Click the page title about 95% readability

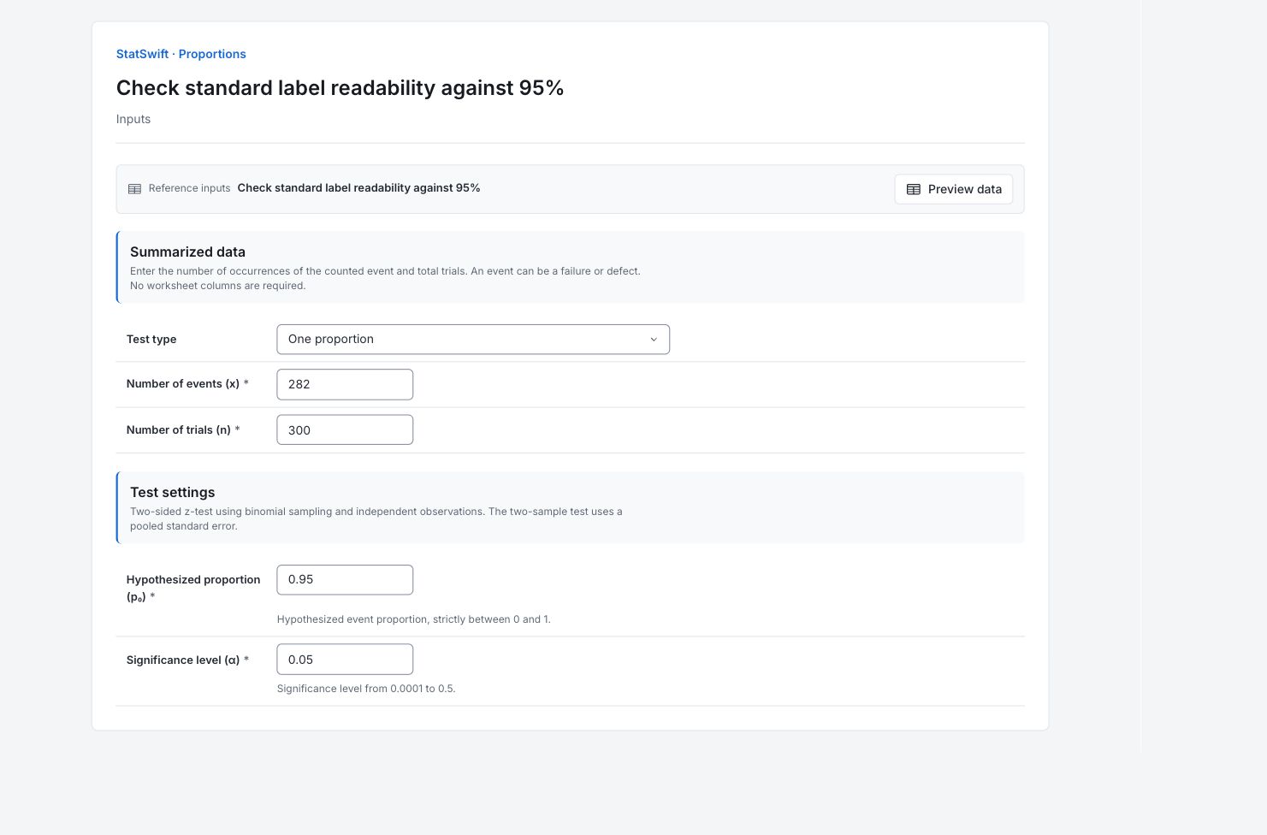(340, 88)
